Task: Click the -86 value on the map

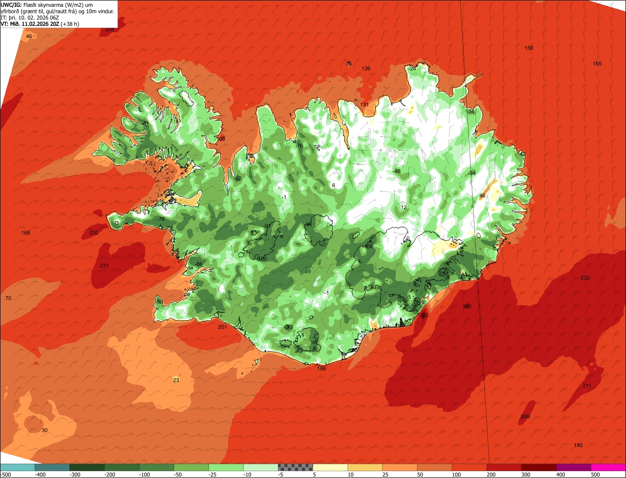Action: click(198, 264)
